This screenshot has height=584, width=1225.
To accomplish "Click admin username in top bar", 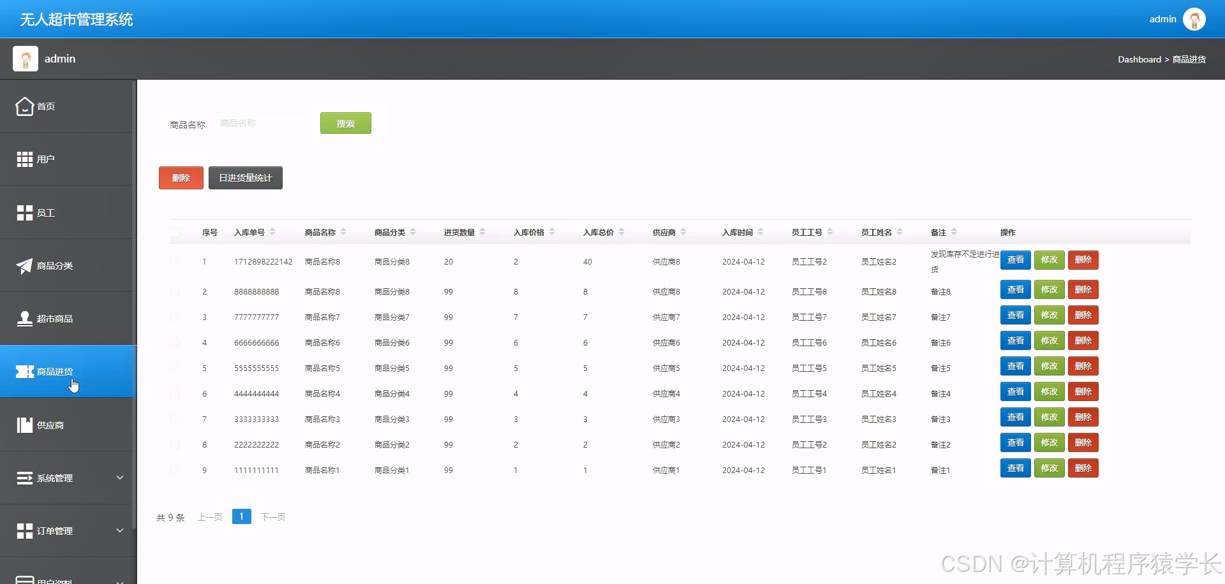I will (x=1162, y=19).
